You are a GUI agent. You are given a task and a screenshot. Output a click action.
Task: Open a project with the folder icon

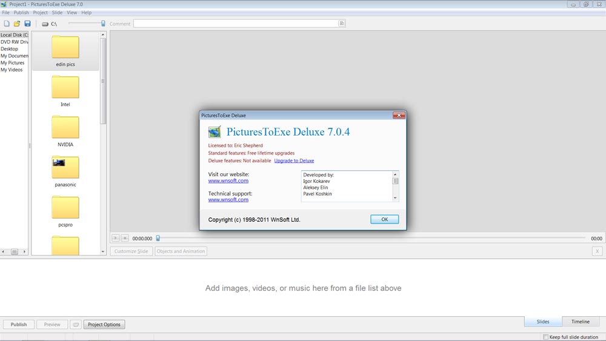[x=17, y=24]
